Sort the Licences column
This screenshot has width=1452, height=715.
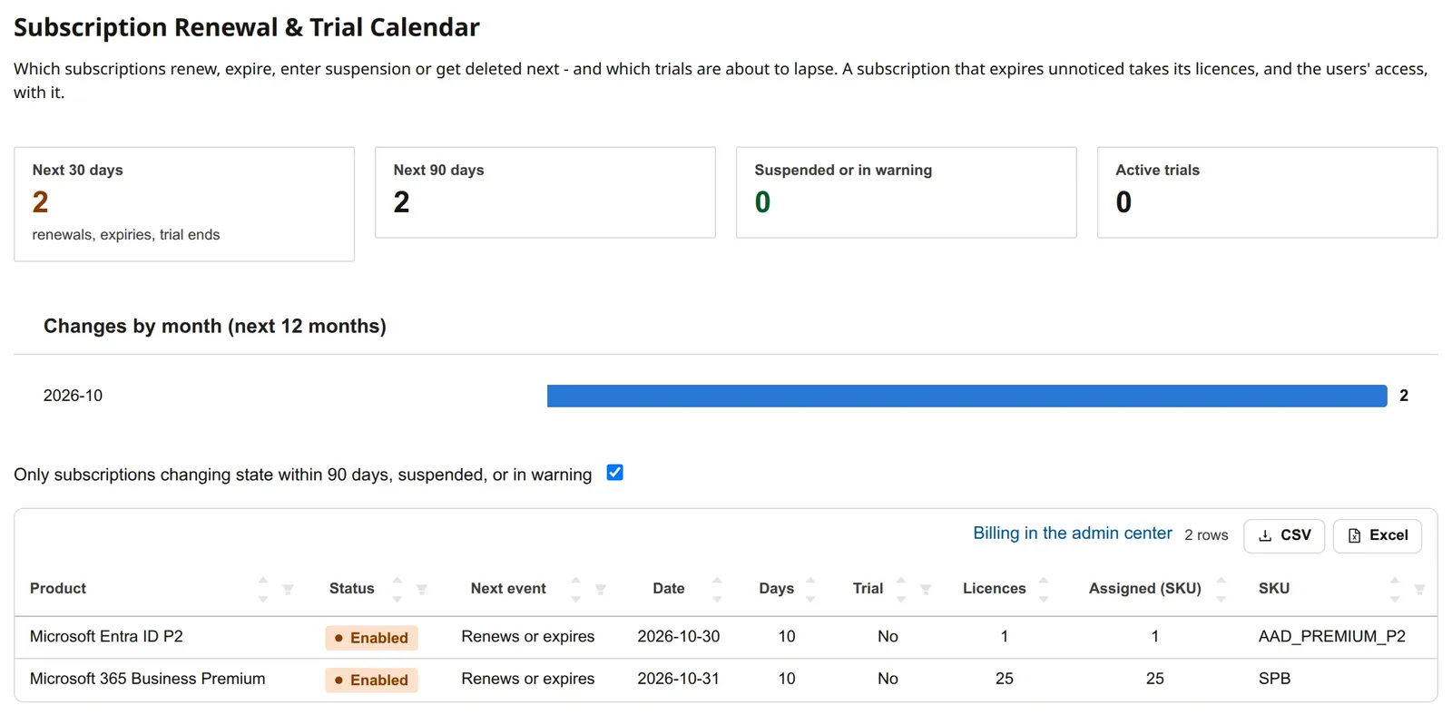coord(1044,589)
